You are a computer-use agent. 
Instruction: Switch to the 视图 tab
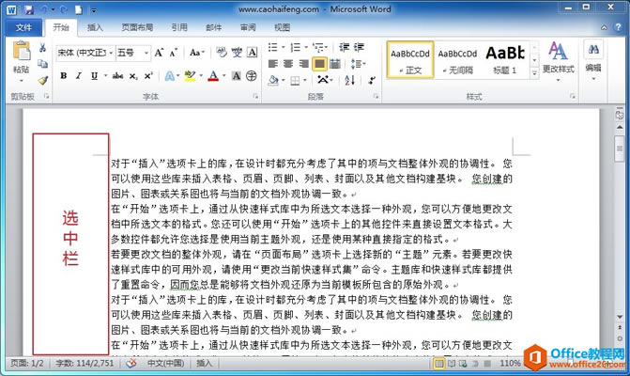click(x=282, y=27)
